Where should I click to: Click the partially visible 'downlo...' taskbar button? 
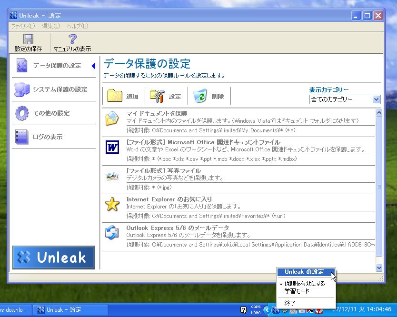[15, 310]
